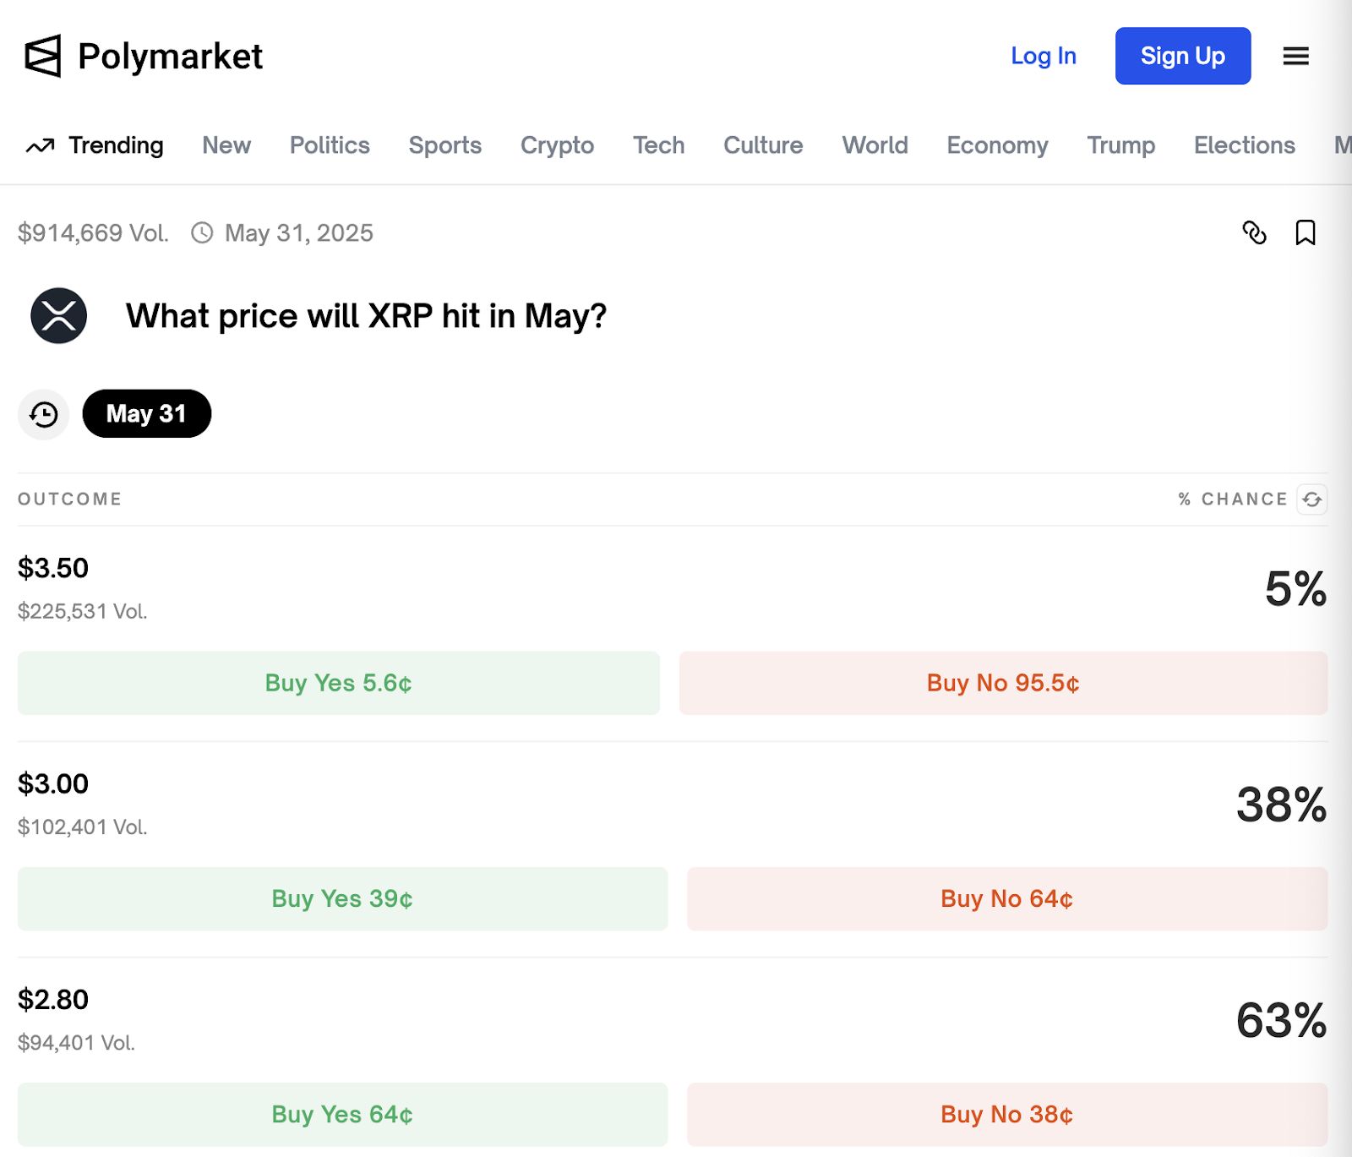Copy the market link icon
1352x1157 pixels.
point(1254,232)
